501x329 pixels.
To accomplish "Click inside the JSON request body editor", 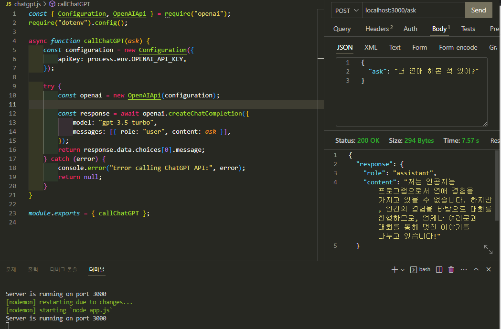I will 412,92.
